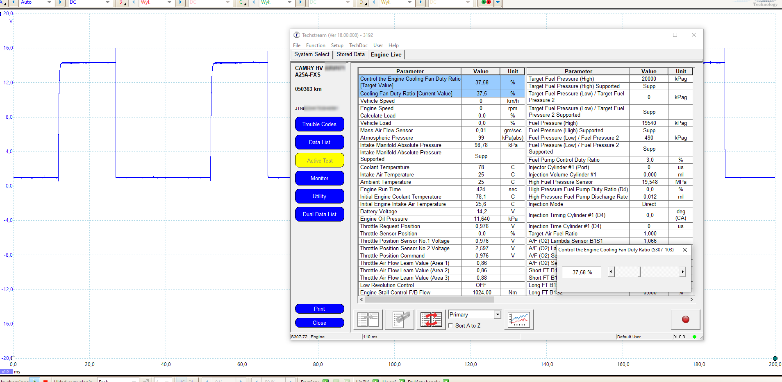The width and height of the screenshot is (782, 382).
Task: Click channel B next range arrow
Action: pyautogui.click(x=180, y=2)
